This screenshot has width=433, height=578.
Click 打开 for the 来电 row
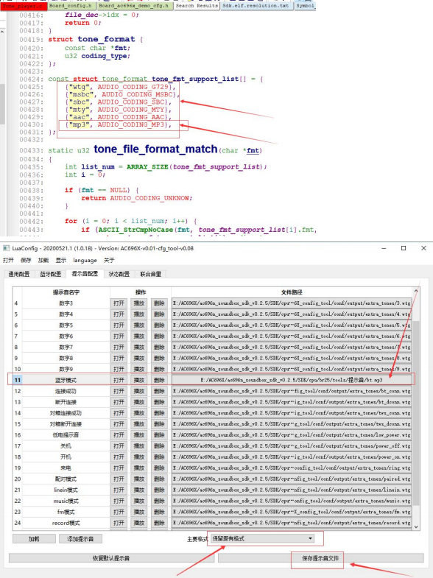119,468
